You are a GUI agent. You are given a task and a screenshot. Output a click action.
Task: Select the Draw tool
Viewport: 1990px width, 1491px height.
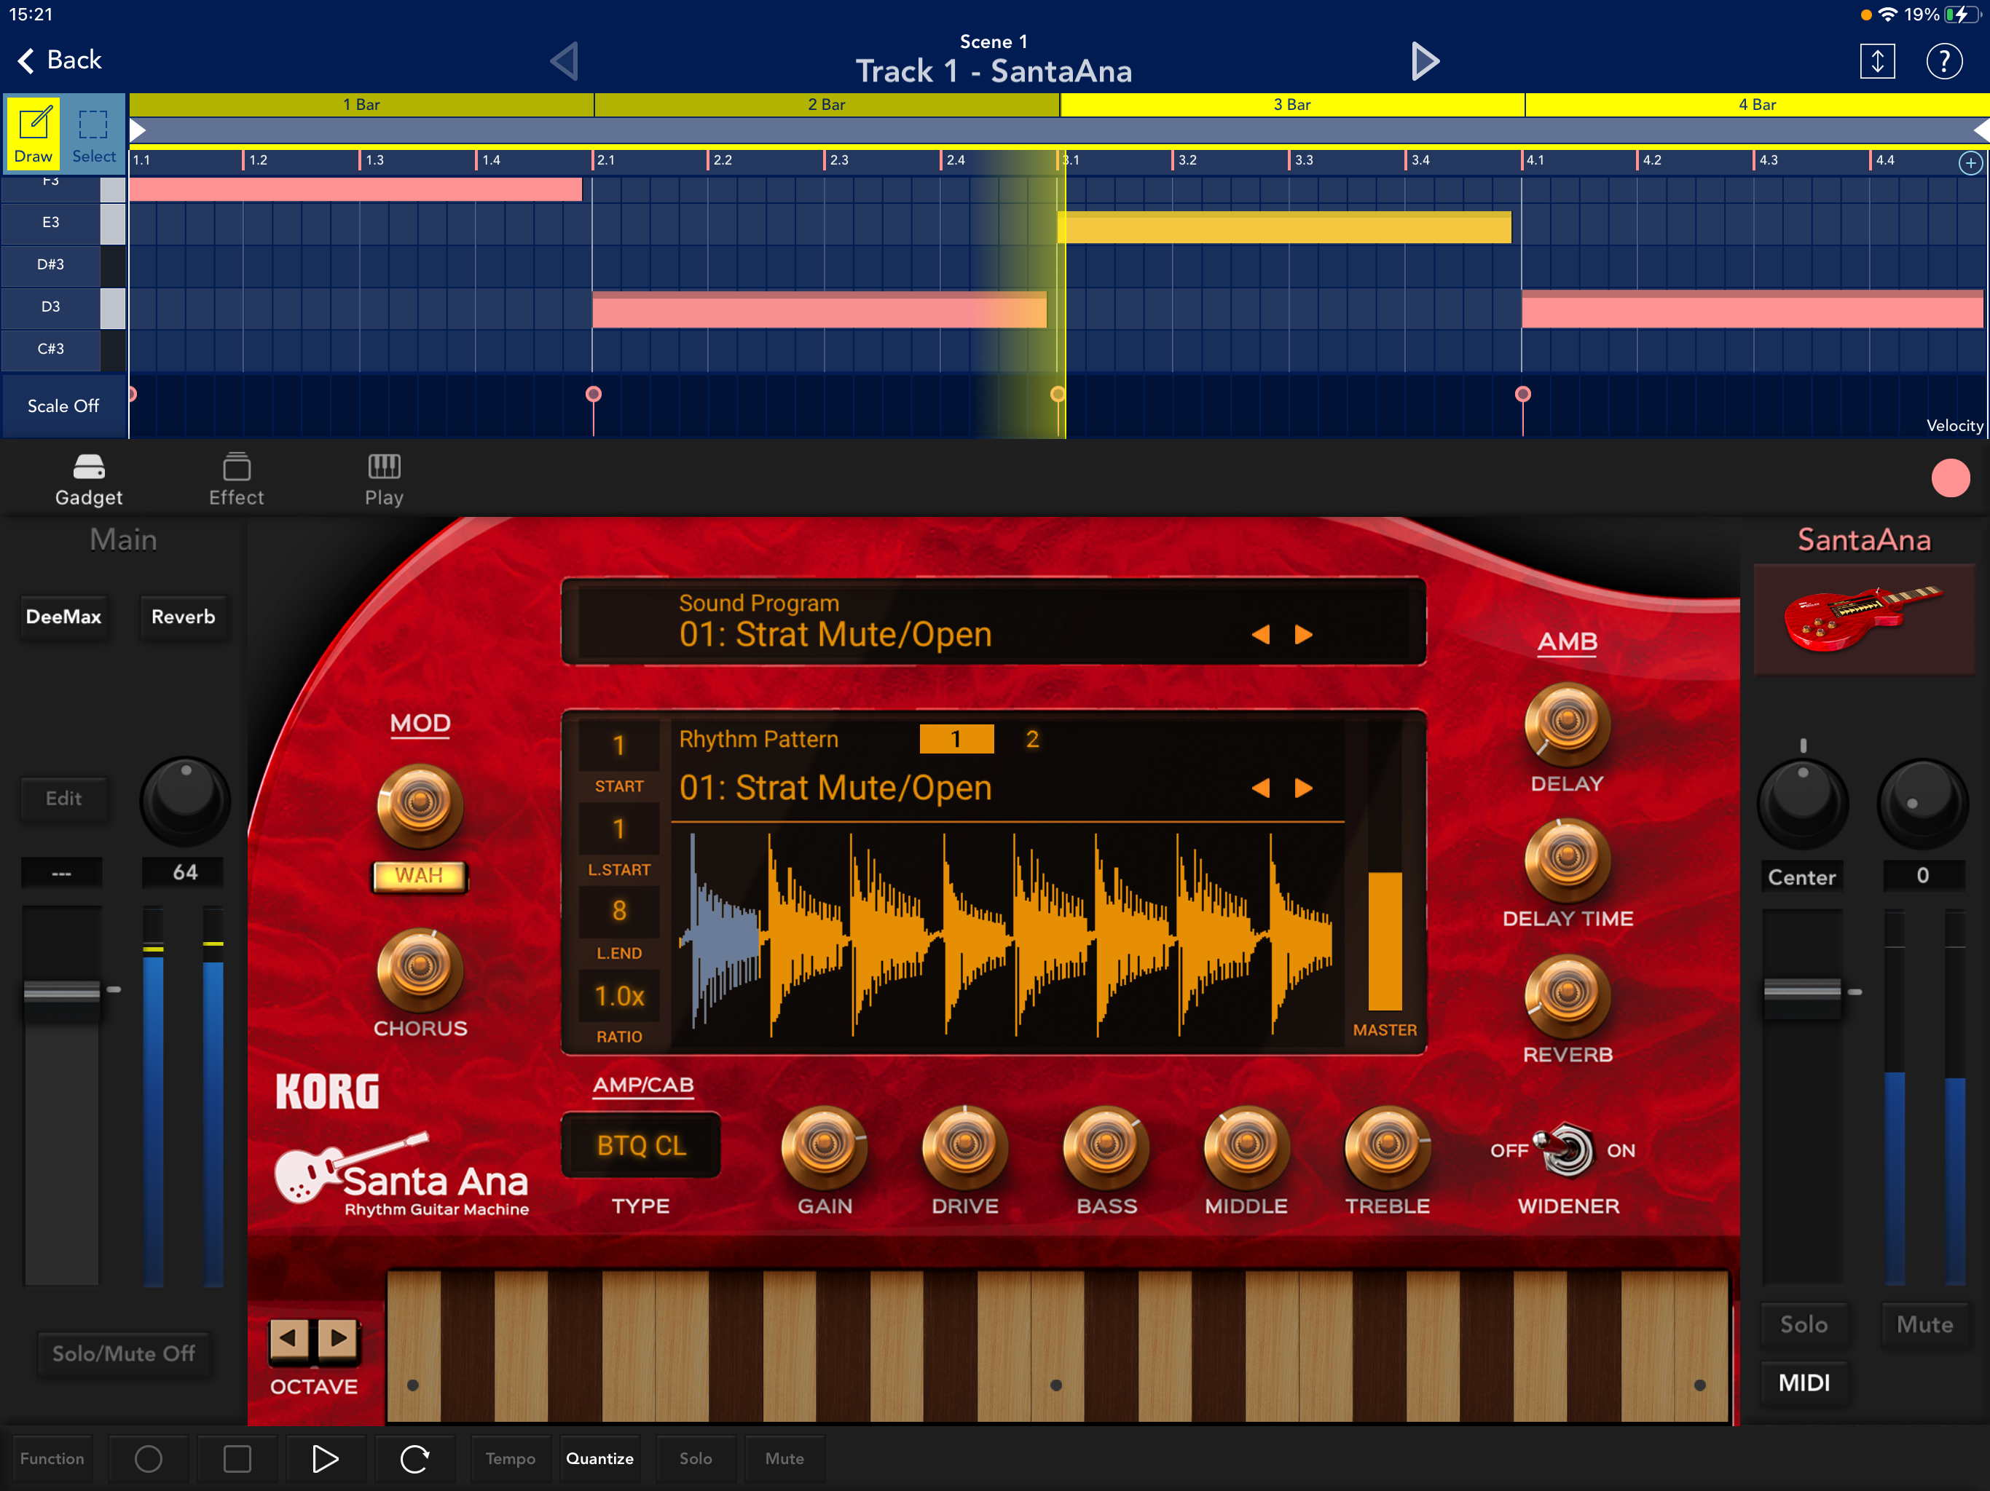tap(34, 134)
